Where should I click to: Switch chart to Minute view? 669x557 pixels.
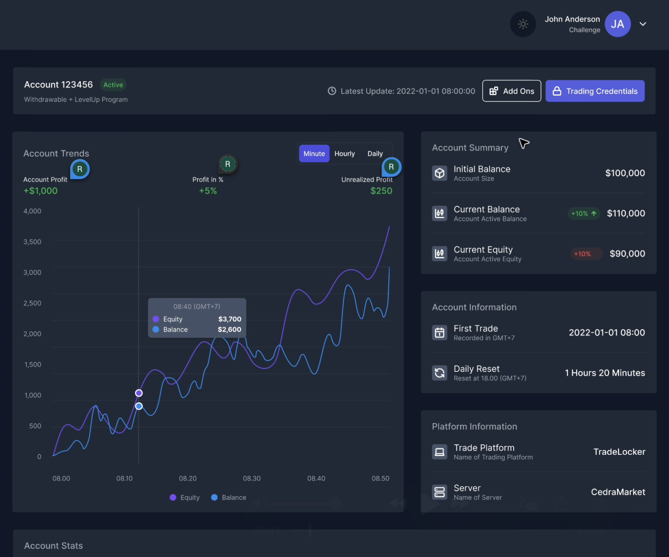coord(314,154)
